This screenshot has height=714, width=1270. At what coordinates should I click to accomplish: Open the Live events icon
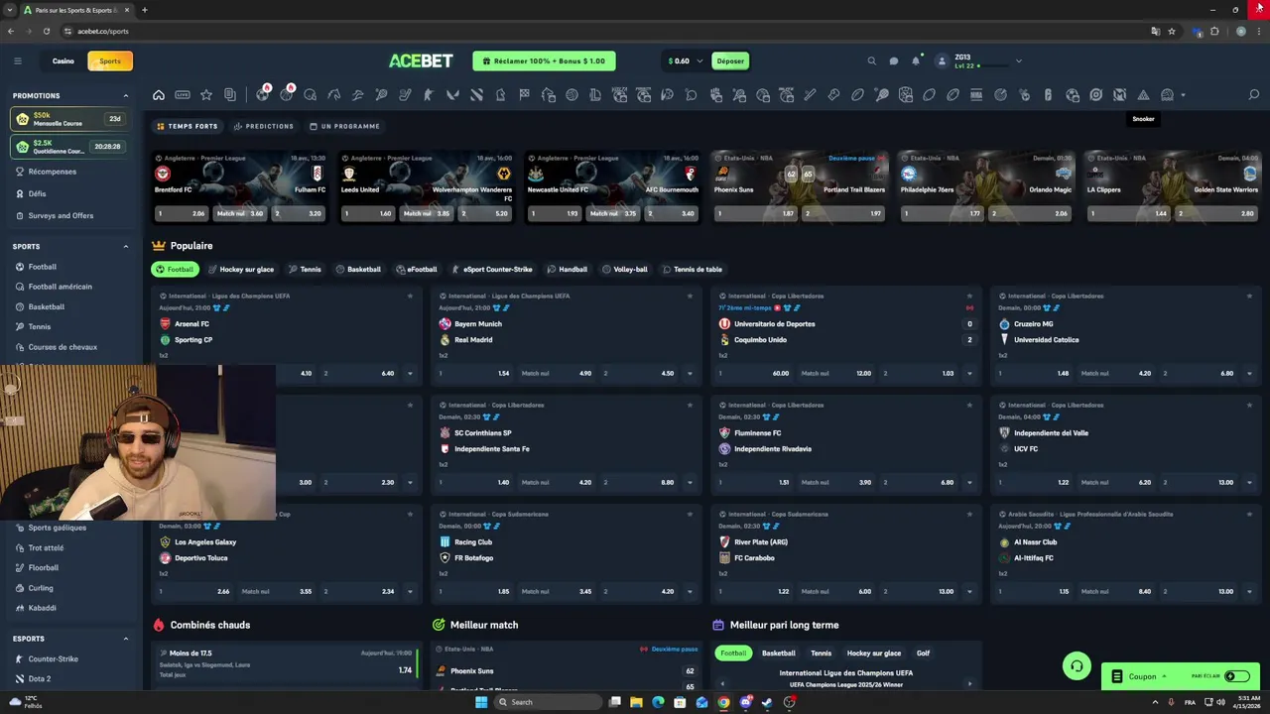coord(183,95)
